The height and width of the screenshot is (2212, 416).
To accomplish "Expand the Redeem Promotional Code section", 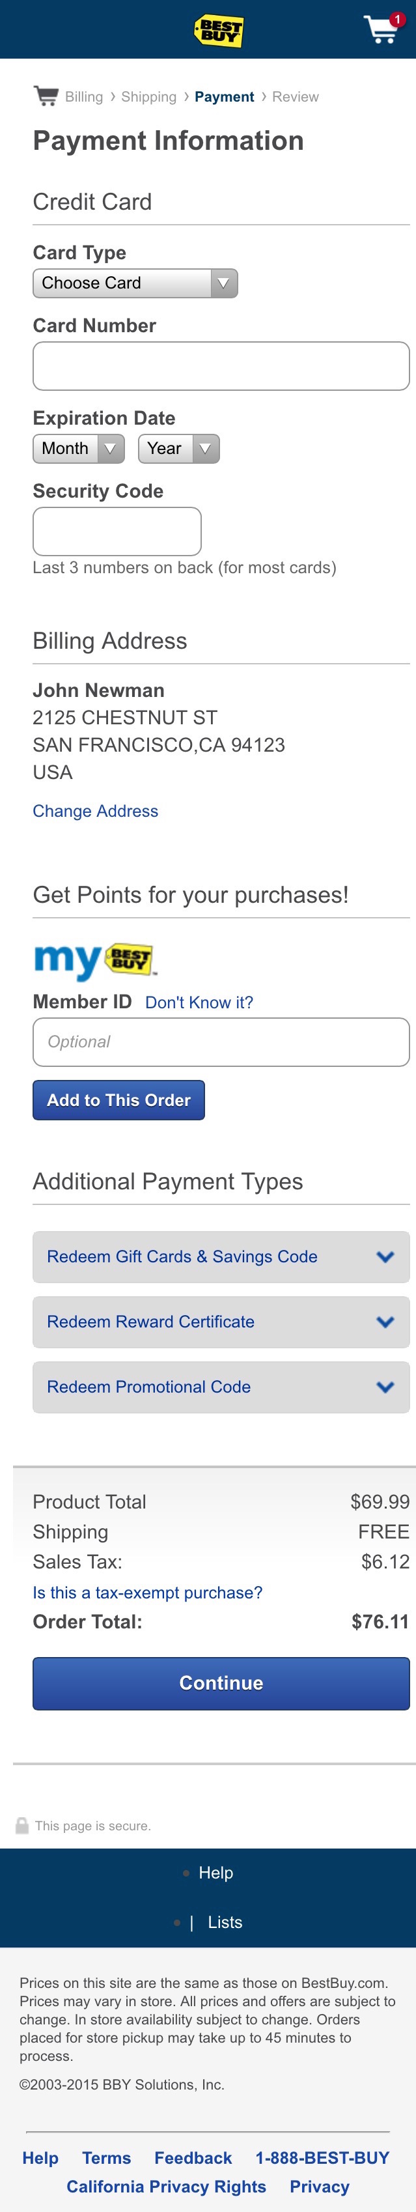I will 221,1387.
